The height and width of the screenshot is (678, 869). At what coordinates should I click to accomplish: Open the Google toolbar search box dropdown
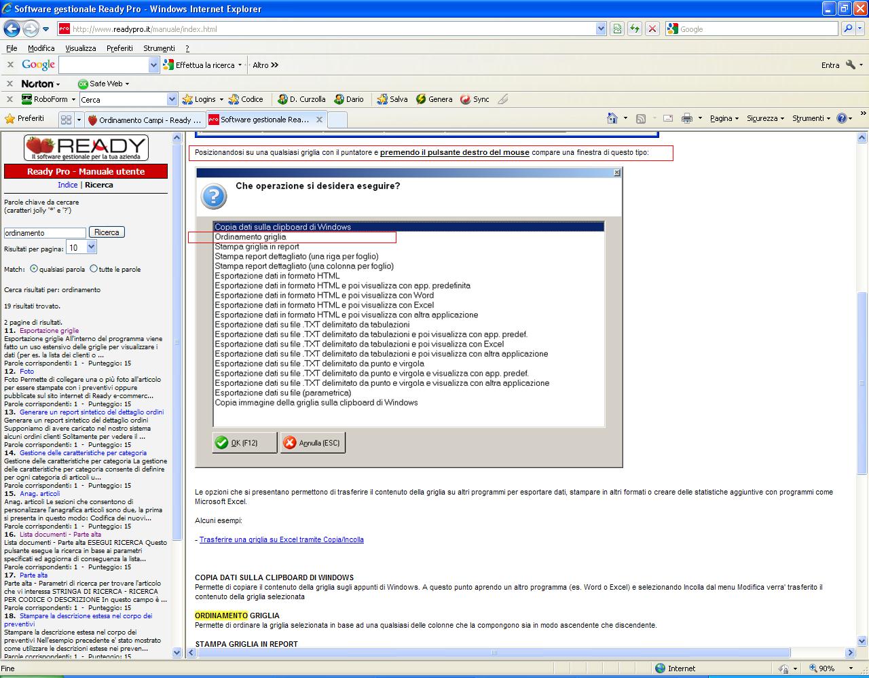pyautogui.click(x=153, y=65)
